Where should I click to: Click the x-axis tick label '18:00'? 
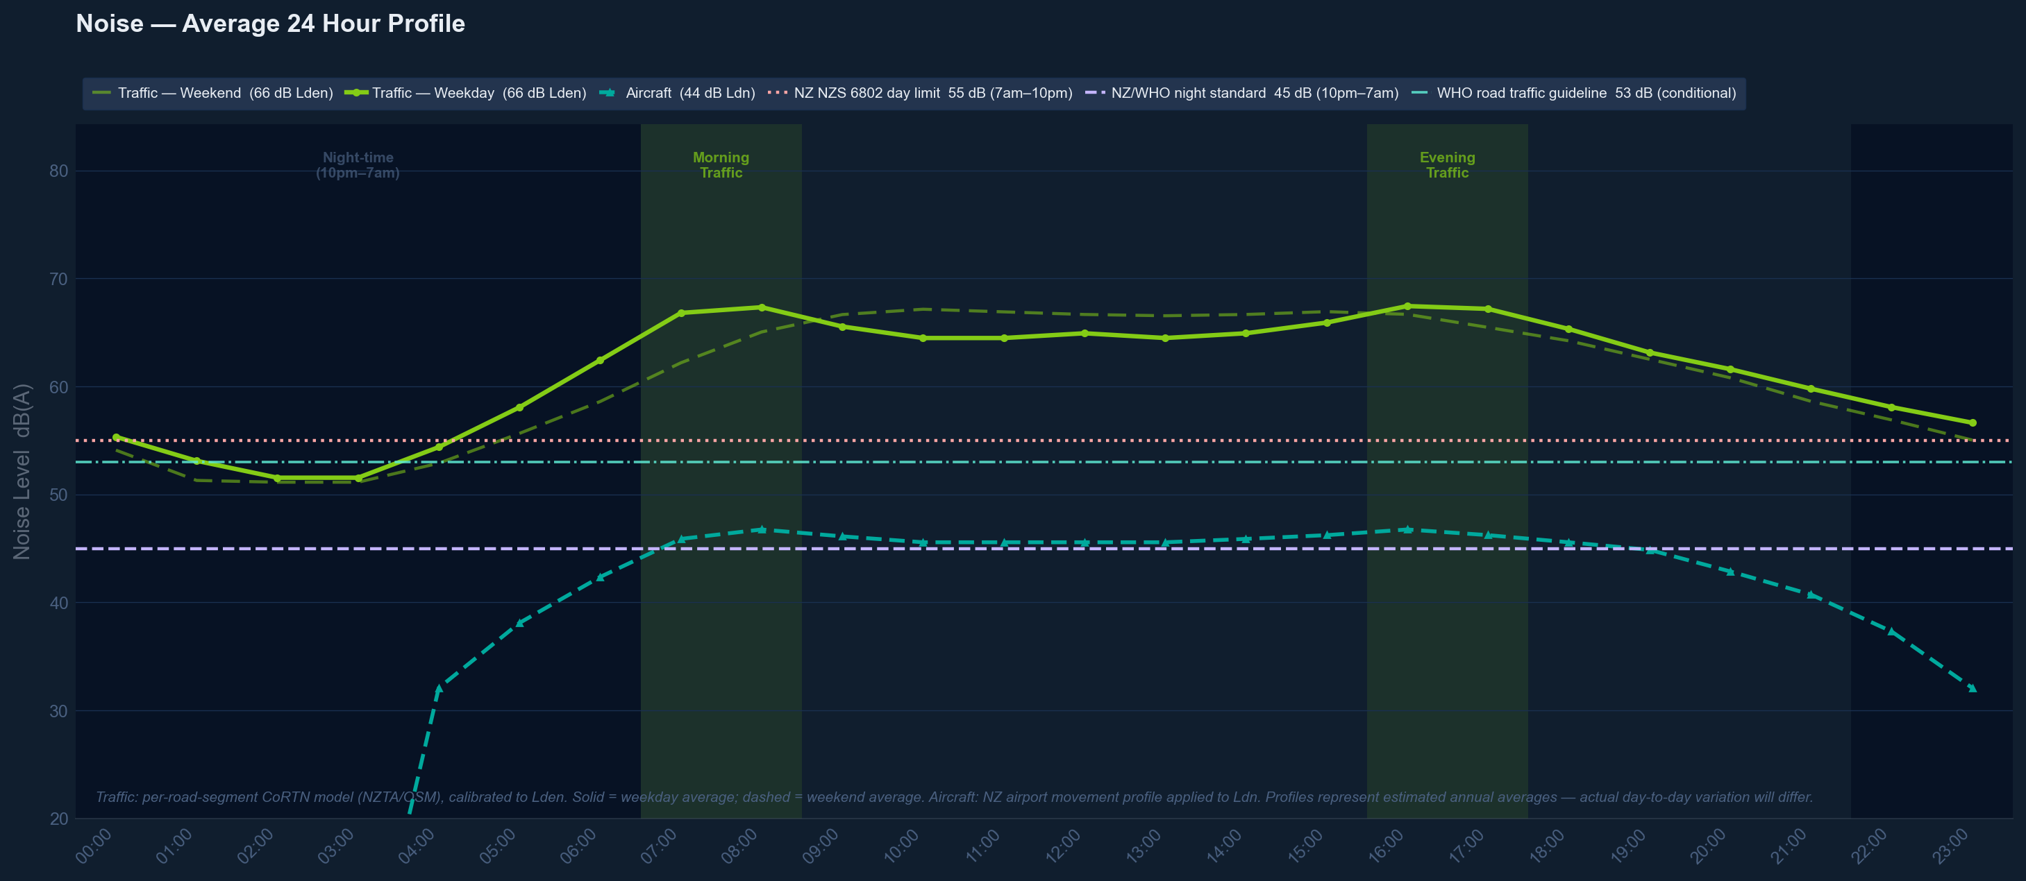[x=1547, y=846]
